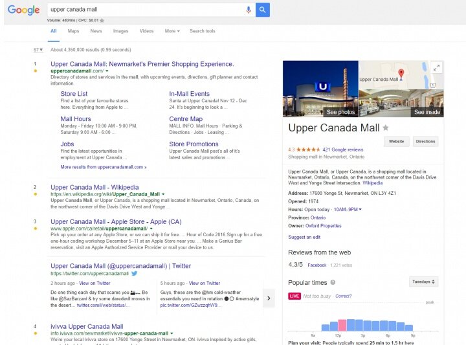Click Suggest an edit link
Viewport: 466px width, 345px height.
click(x=304, y=237)
